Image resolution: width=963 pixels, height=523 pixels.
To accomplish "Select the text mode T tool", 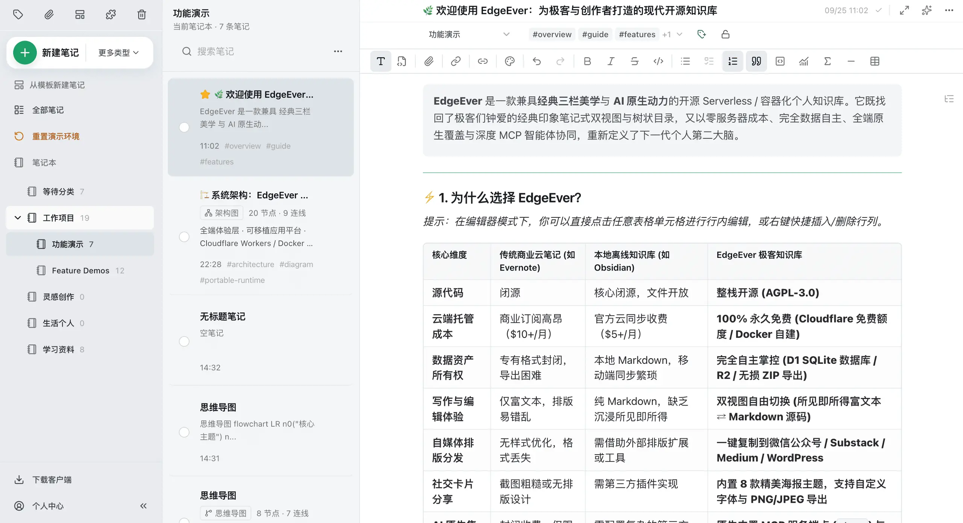I will point(381,61).
